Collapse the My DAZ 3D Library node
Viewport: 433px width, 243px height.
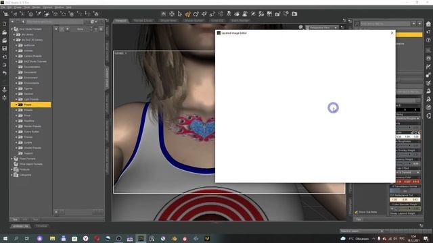[x=14, y=40]
